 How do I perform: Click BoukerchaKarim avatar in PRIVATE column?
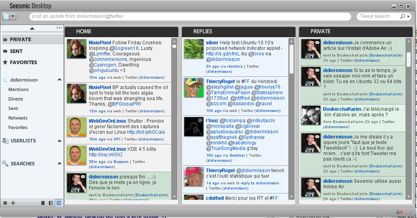click(311, 115)
